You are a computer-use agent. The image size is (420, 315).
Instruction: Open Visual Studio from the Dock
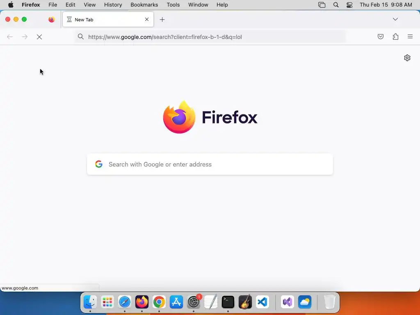coord(288,302)
